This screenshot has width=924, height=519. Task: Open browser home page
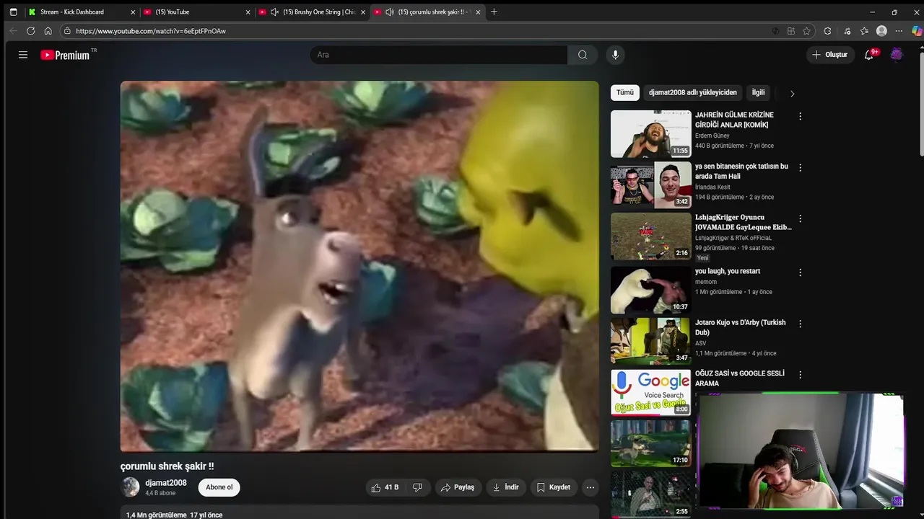(48, 31)
